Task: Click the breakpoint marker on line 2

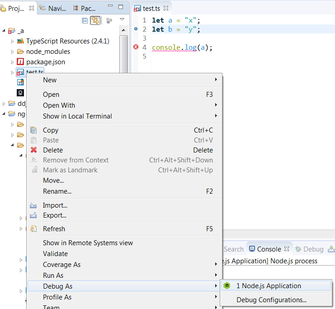Action: tap(136, 29)
